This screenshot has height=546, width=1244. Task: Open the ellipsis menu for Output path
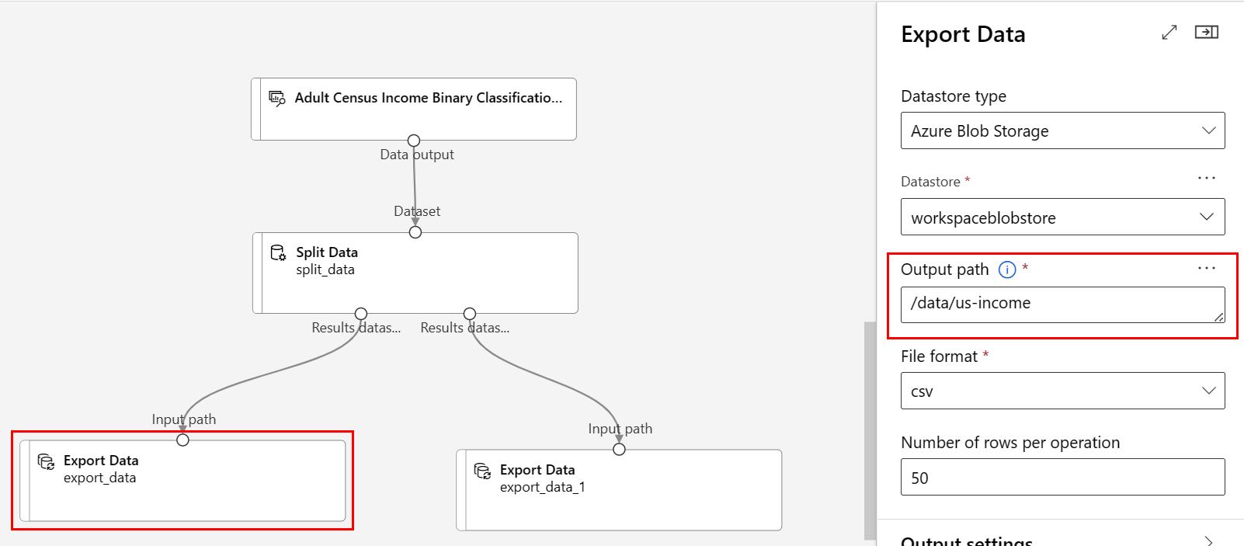pyautogui.click(x=1206, y=268)
